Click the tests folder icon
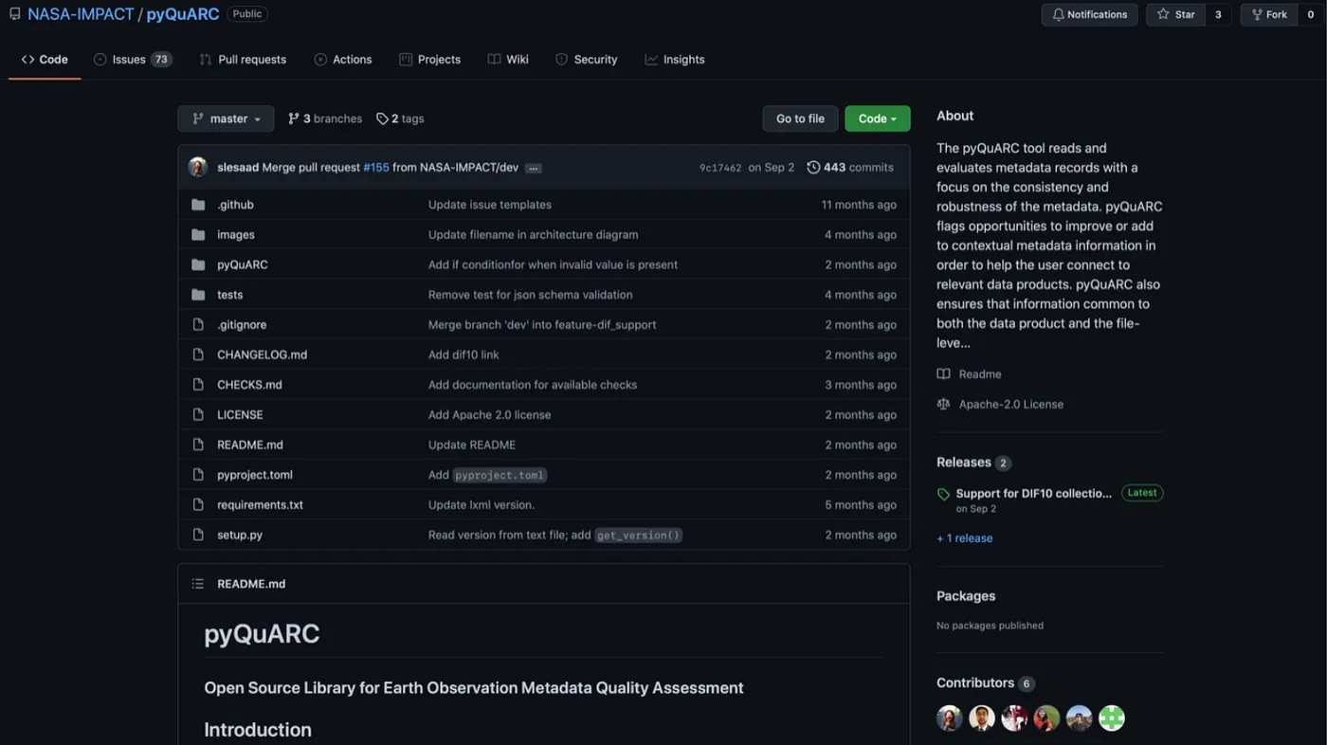Image resolution: width=1327 pixels, height=745 pixels. [198, 295]
